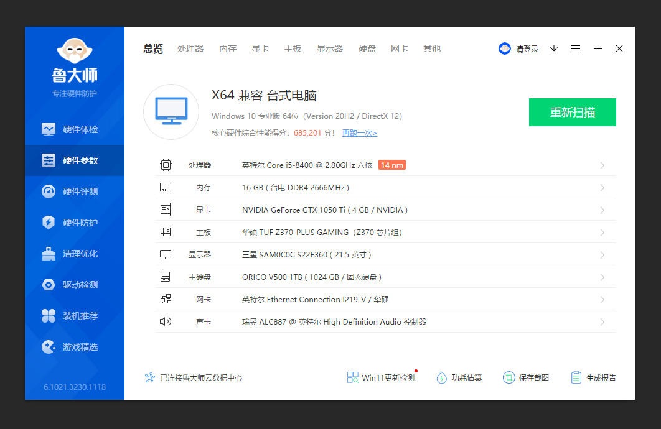Click the 功耗估算 droplet icon
This screenshot has height=429, width=661.
(x=441, y=377)
